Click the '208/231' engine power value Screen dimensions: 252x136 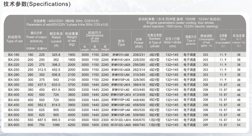pos(139,55)
